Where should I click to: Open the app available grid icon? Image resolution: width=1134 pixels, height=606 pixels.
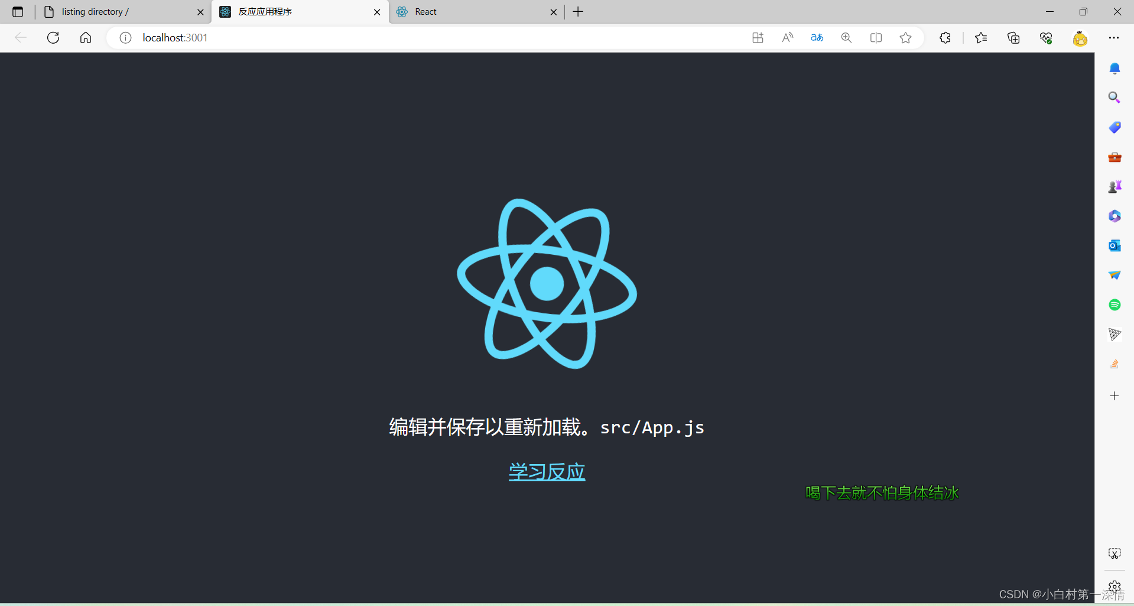758,38
